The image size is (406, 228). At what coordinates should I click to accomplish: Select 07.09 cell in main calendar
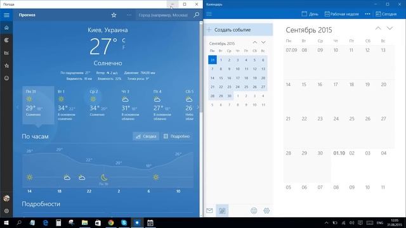coord(292,62)
